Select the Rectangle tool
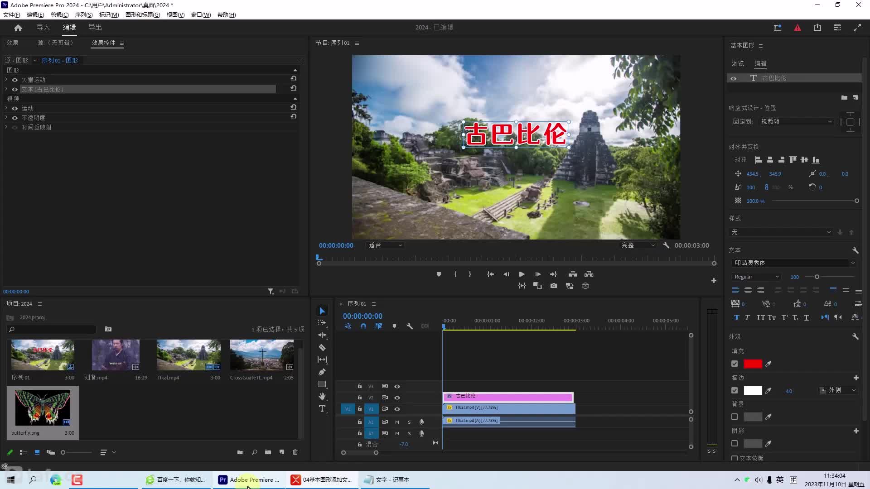Viewport: 870px width, 489px height. pyautogui.click(x=322, y=384)
